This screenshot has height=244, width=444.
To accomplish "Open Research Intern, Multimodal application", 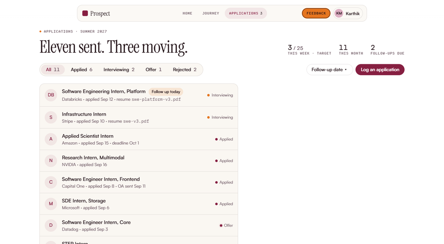I will 139,161.
